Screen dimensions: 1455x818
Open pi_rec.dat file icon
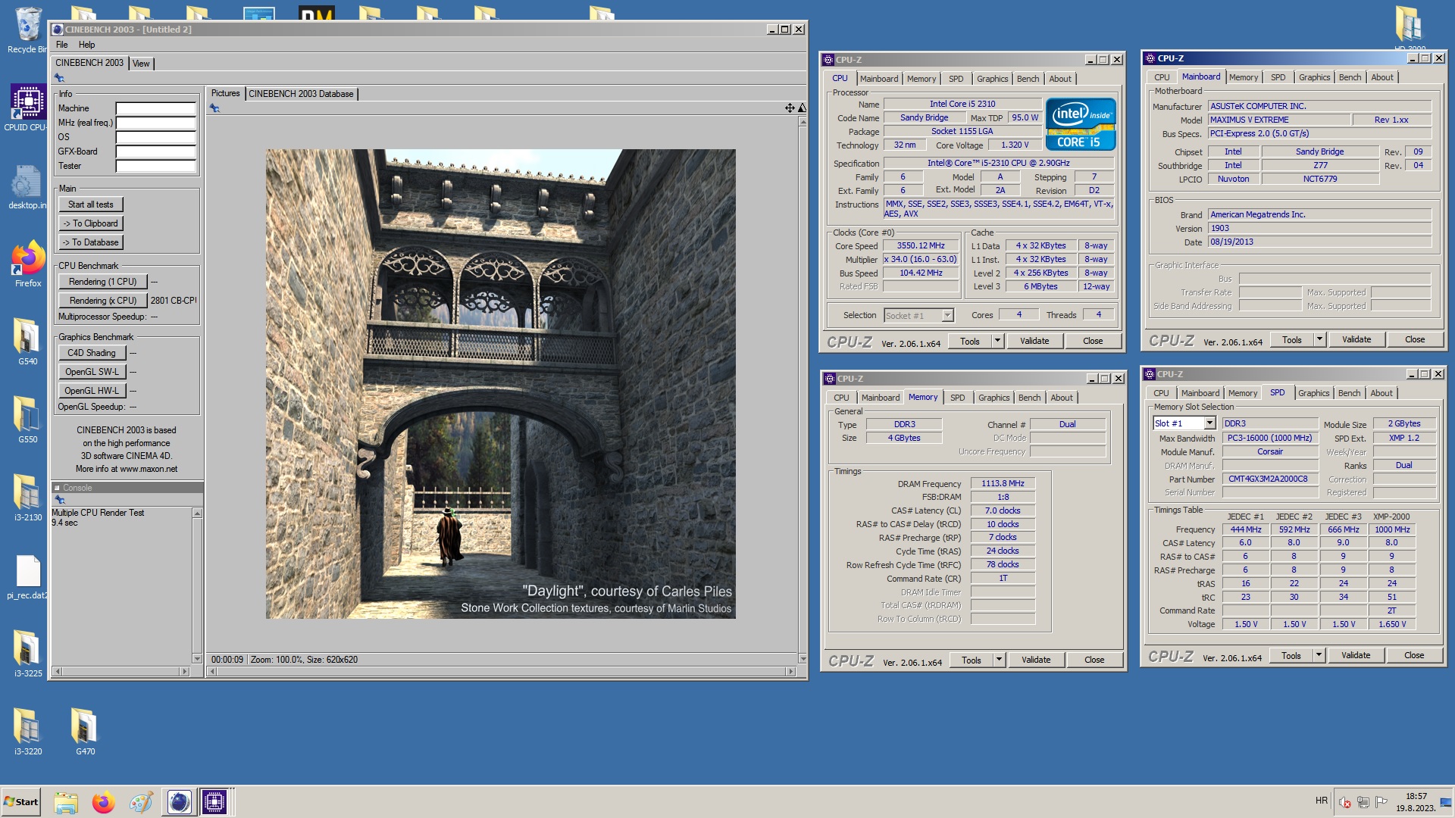[27, 577]
